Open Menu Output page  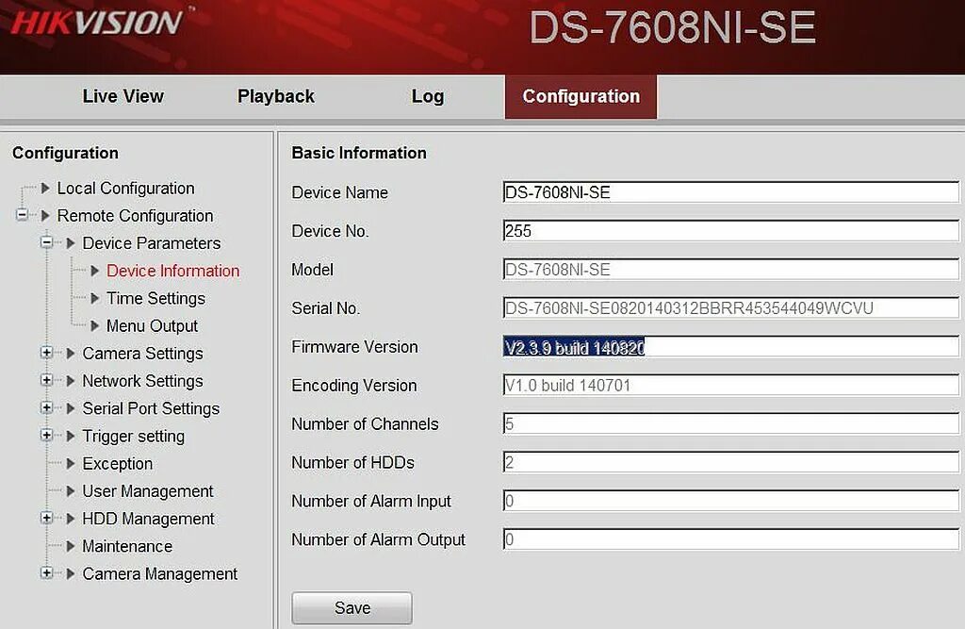(x=152, y=326)
